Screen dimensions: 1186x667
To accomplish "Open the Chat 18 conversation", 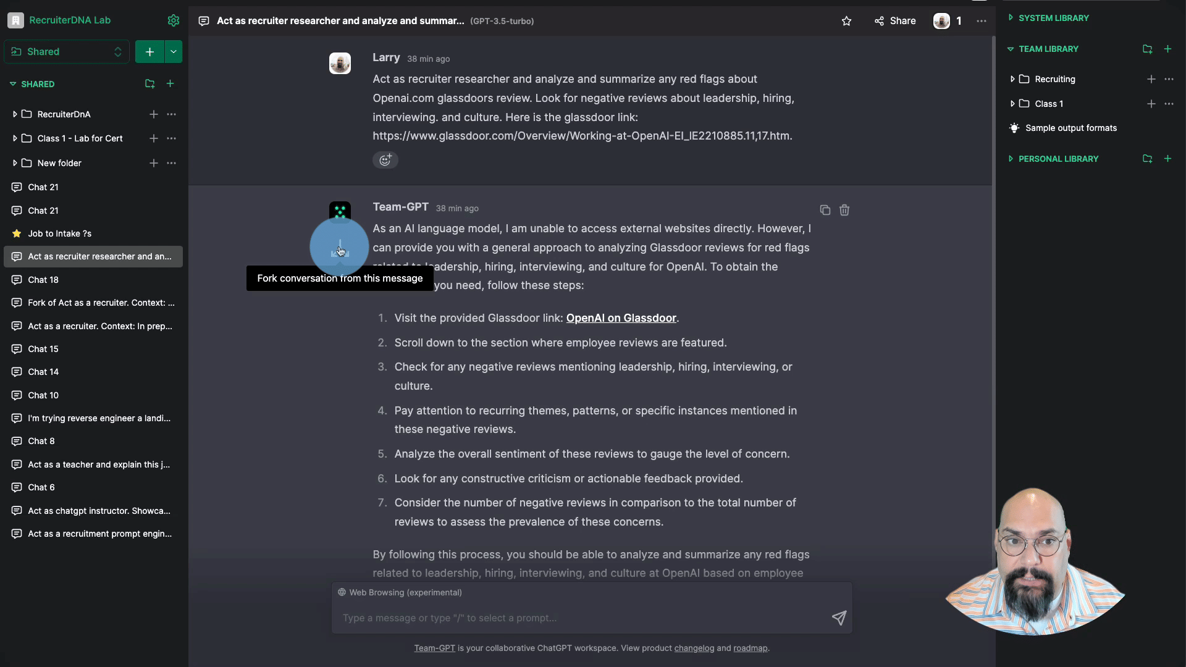I will [43, 280].
